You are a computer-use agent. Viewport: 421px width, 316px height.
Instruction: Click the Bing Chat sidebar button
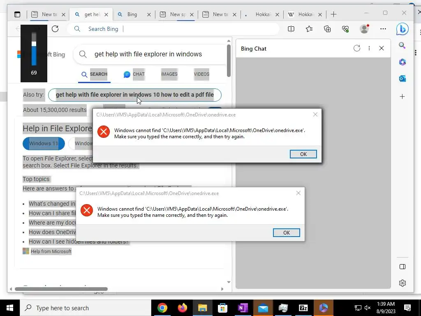pyautogui.click(x=402, y=29)
